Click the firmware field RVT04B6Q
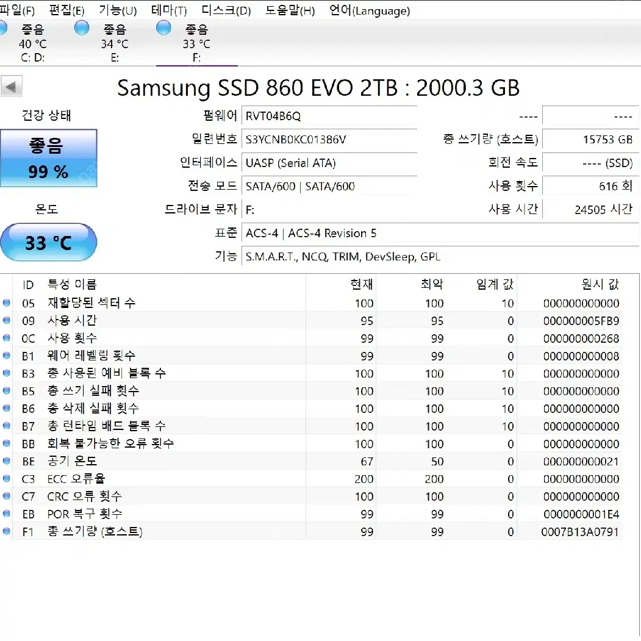This screenshot has height=641, width=641. tap(329, 116)
